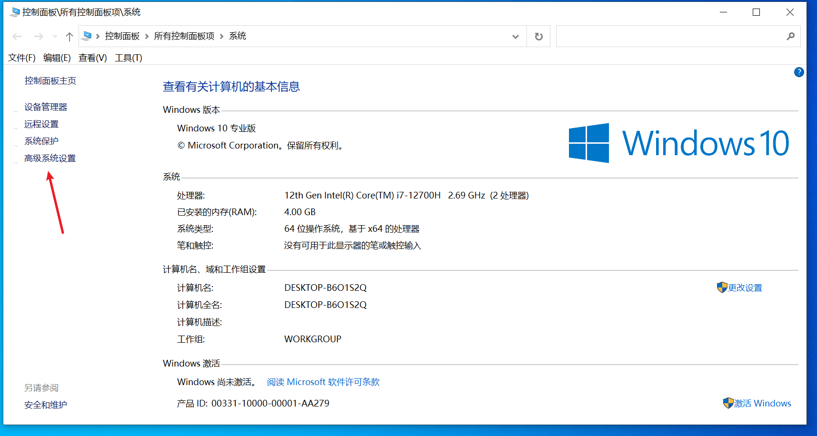The height and width of the screenshot is (436, 817).
Task: Click the refresh button beside address bar
Action: pyautogui.click(x=538, y=37)
